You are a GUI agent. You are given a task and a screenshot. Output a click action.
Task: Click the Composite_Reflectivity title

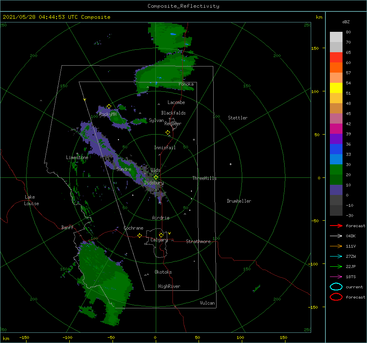[183, 6]
